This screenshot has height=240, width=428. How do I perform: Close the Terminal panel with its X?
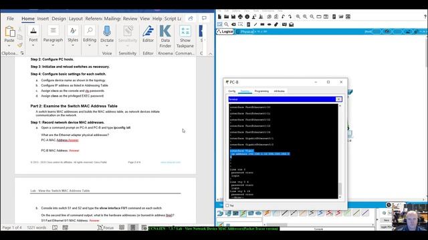click(x=338, y=99)
